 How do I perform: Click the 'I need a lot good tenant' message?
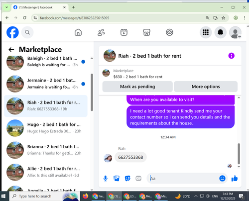(x=180, y=117)
